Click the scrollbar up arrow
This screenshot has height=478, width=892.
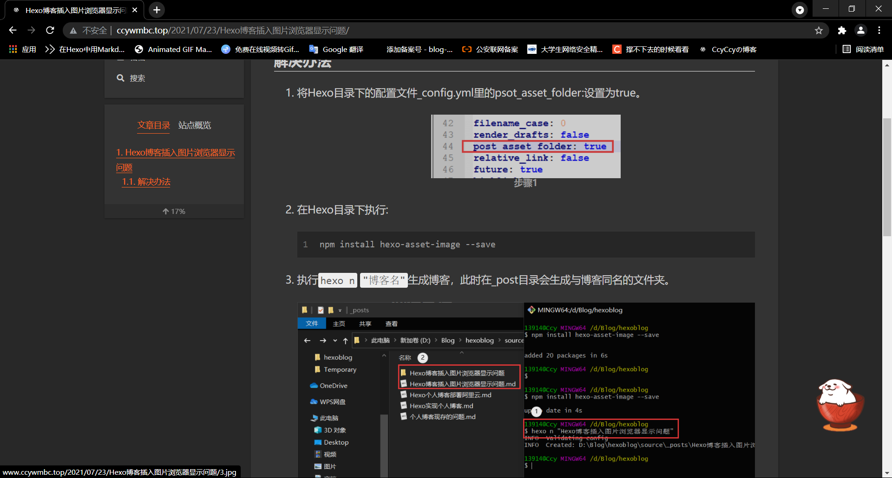(887, 65)
